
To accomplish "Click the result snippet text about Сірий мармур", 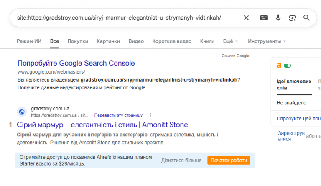I will click(x=117, y=138).
